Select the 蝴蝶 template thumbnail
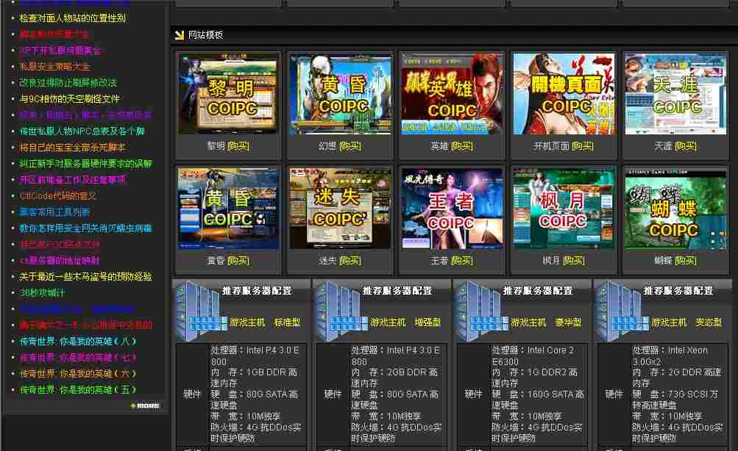 click(x=675, y=209)
